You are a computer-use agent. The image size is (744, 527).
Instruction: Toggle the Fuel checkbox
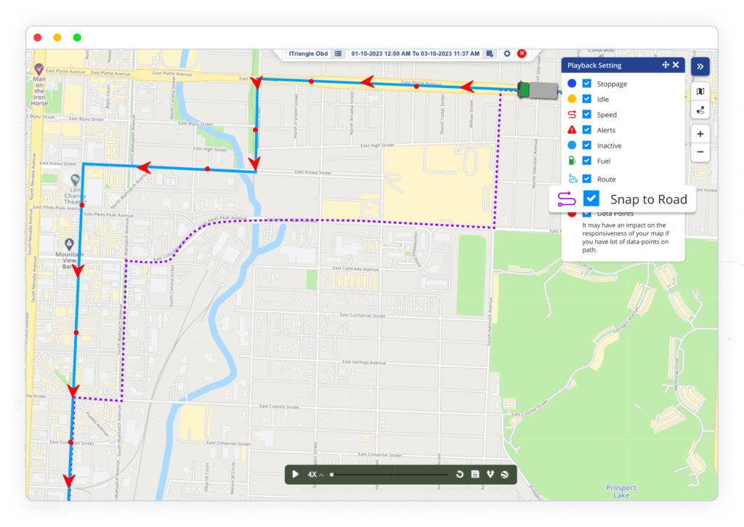pyautogui.click(x=587, y=161)
